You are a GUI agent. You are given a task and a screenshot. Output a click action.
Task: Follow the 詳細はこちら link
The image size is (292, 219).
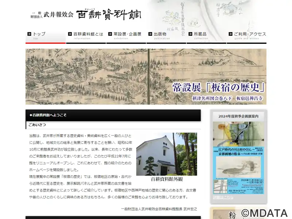coord(223,197)
